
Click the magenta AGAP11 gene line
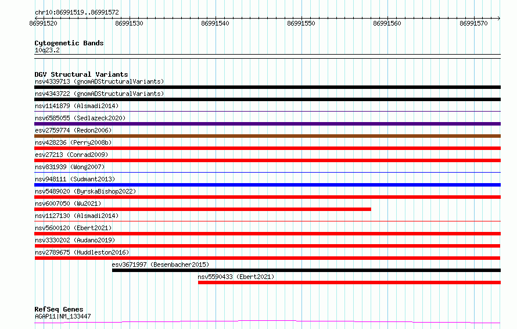(x=267, y=321)
